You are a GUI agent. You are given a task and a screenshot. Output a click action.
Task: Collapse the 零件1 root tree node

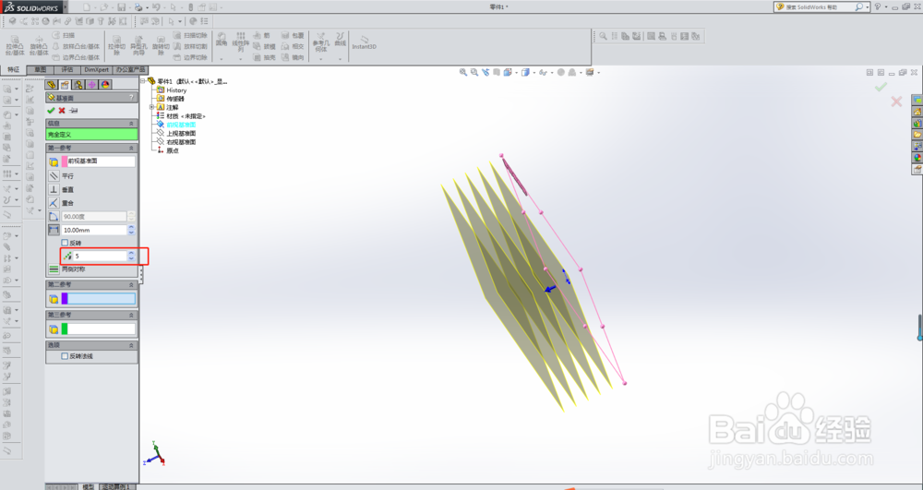point(143,81)
